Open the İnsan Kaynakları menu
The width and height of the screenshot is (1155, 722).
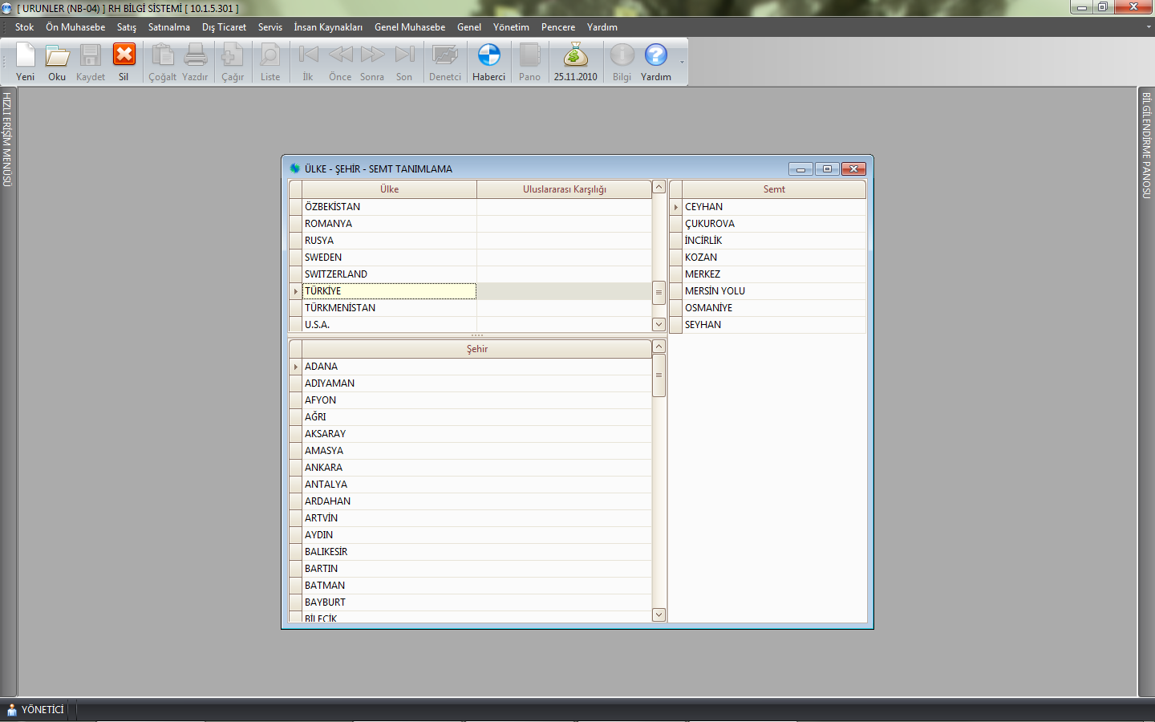point(327,27)
